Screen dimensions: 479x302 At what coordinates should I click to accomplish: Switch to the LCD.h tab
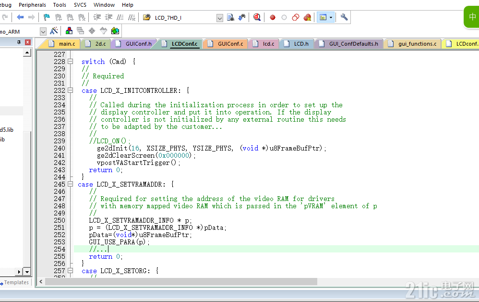pos(297,44)
